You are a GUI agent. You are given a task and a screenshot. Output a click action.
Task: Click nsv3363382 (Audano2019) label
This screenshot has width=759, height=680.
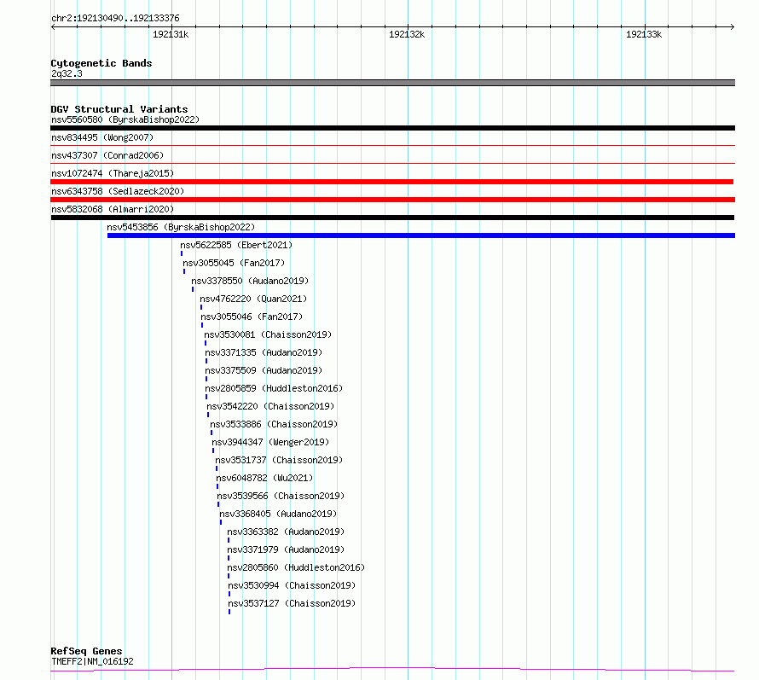[x=286, y=532]
